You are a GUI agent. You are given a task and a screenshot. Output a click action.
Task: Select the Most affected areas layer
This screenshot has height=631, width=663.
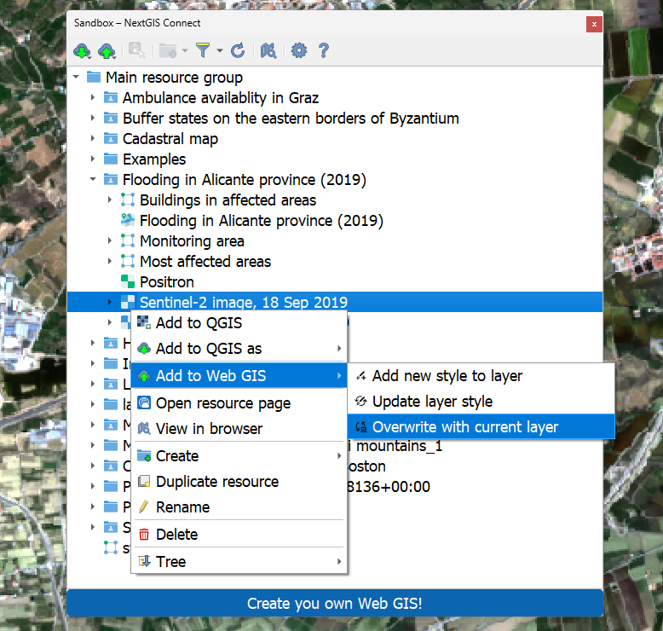pos(205,262)
